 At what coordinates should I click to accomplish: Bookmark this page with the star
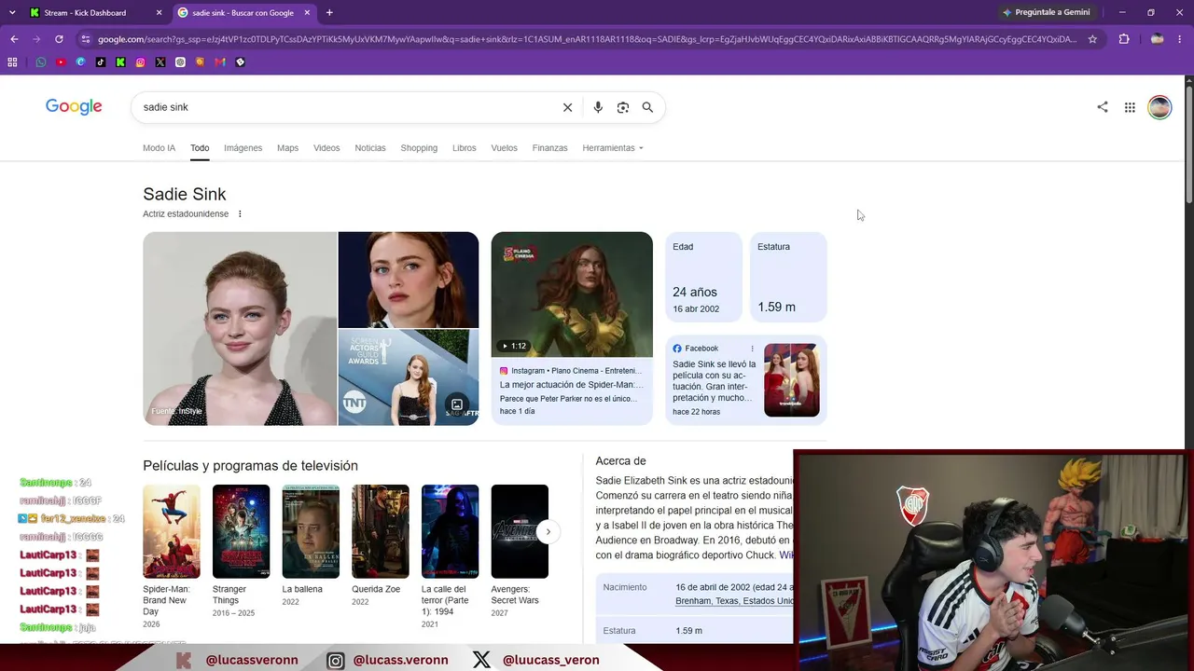click(1092, 39)
